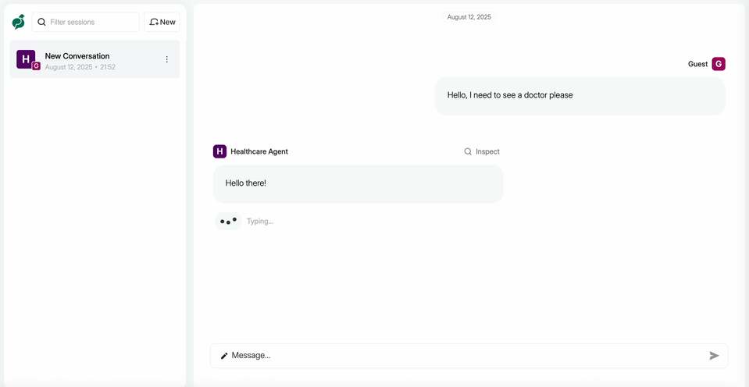Click the Healthcare Agent name label

(259, 151)
